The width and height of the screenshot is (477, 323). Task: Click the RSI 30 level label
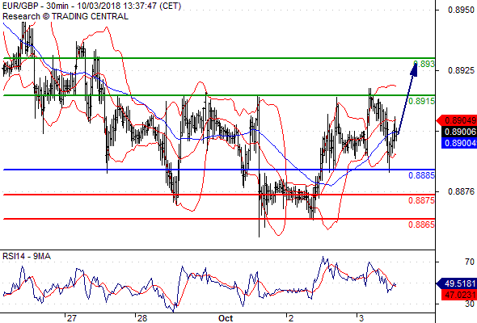pyautogui.click(x=470, y=304)
